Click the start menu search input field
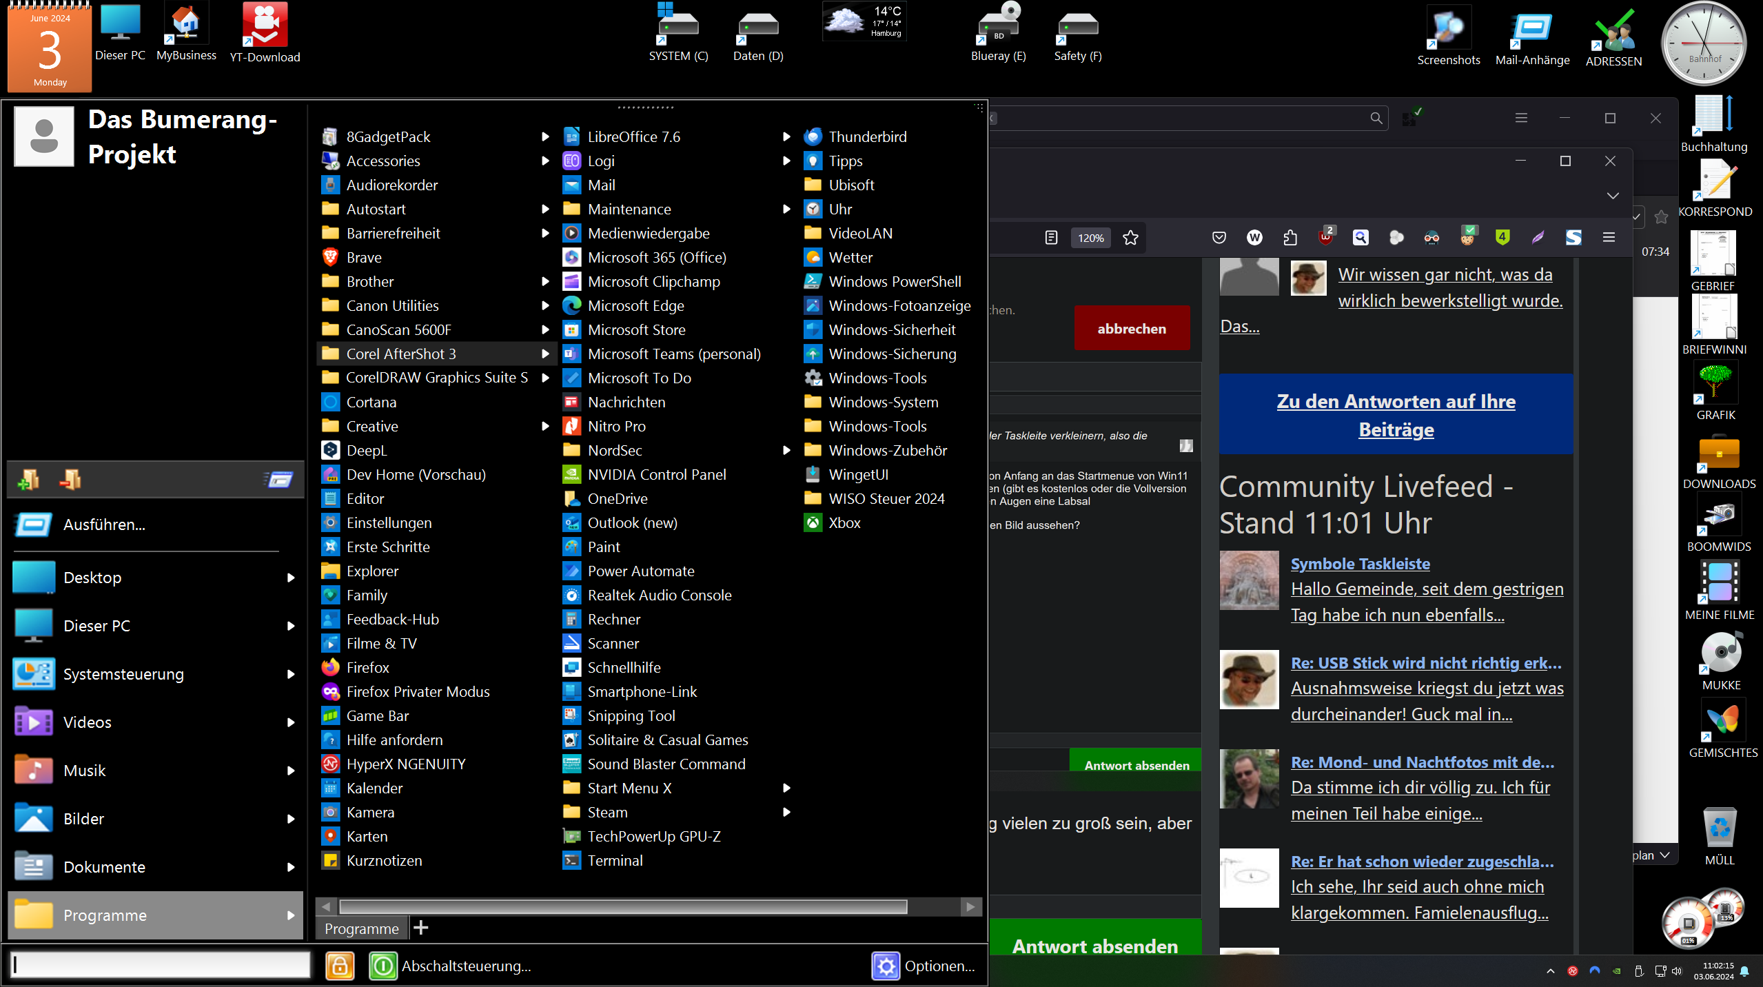The height and width of the screenshot is (987, 1763). tap(161, 965)
